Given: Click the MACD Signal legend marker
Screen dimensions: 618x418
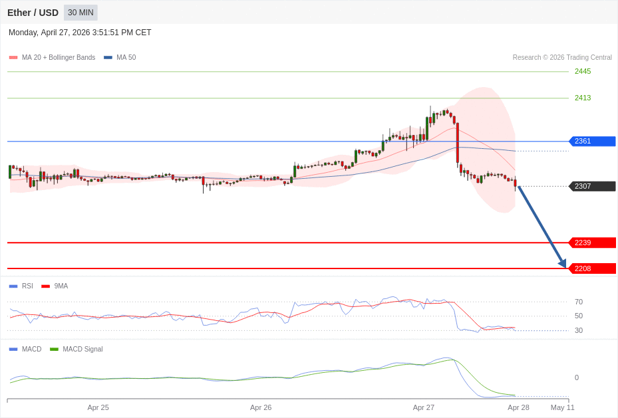Looking at the screenshot, I should coord(54,350).
